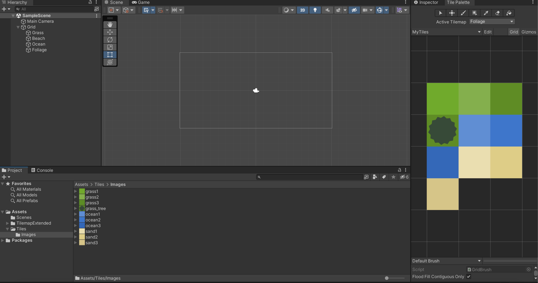
Task: Select the grass tree tile in palette
Action: point(443,131)
